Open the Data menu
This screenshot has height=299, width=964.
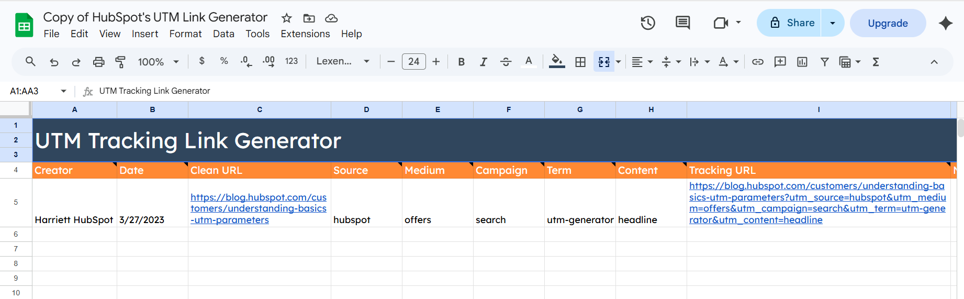click(223, 34)
